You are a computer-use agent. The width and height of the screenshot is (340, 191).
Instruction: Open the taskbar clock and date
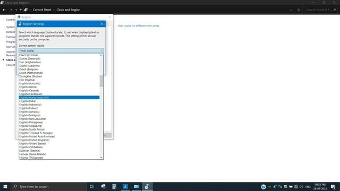[320, 187]
